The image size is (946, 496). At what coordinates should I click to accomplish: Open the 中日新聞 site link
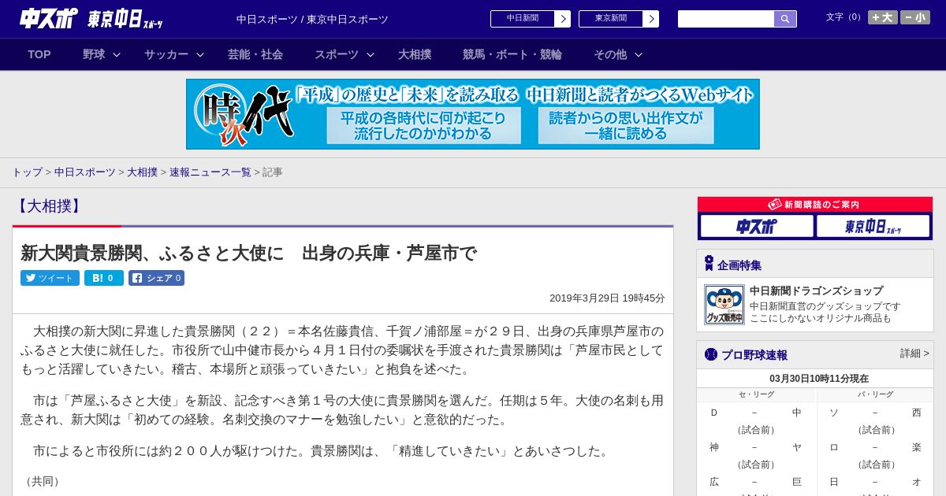point(523,19)
